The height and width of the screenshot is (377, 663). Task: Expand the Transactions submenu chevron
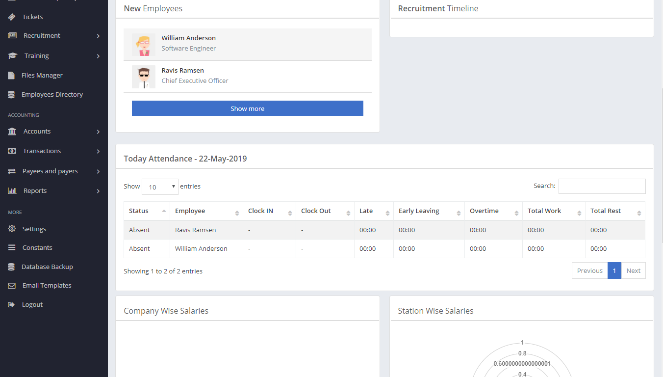[98, 151]
